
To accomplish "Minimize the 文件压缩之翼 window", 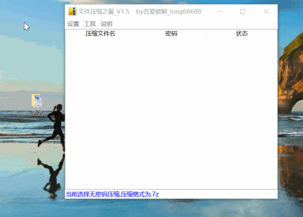I will point(220,11).
